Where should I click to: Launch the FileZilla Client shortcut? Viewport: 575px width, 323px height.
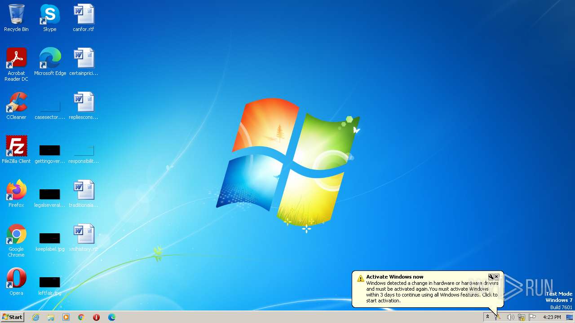(x=16, y=149)
